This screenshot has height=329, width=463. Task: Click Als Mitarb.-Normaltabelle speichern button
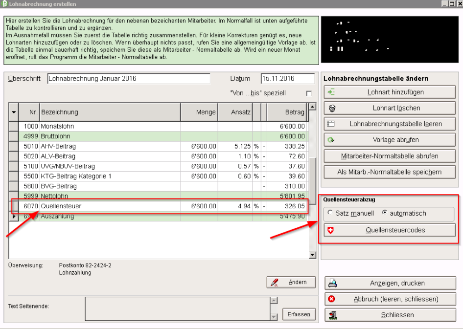click(x=389, y=172)
